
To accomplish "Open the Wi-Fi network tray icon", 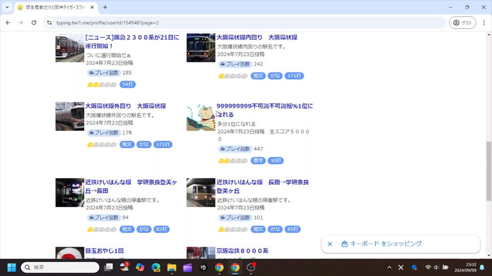I will [x=428, y=267].
